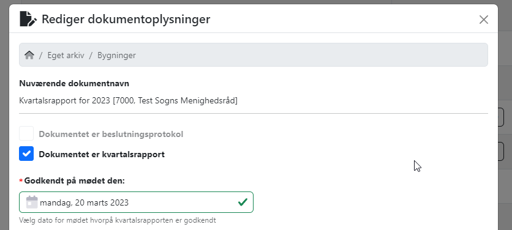Open the calendar icon in date field
The height and width of the screenshot is (230, 512).
pyautogui.click(x=32, y=202)
